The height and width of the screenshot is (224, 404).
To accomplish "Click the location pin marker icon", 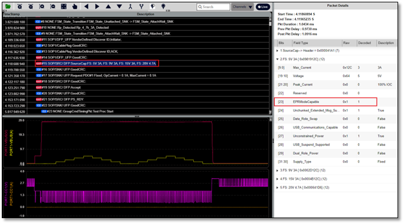I will (x=163, y=6).
